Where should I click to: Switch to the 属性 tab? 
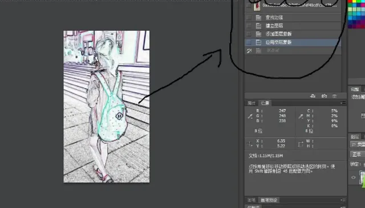pyautogui.click(x=252, y=103)
